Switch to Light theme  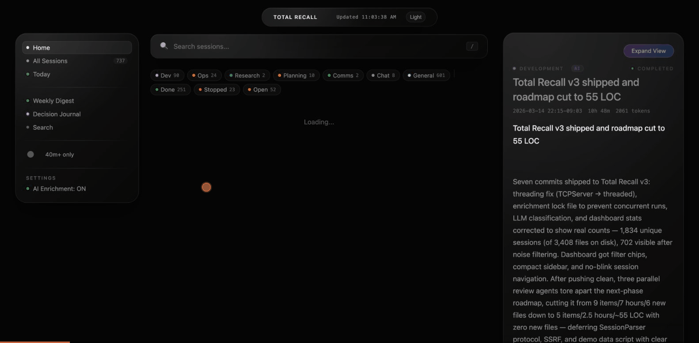tap(415, 17)
